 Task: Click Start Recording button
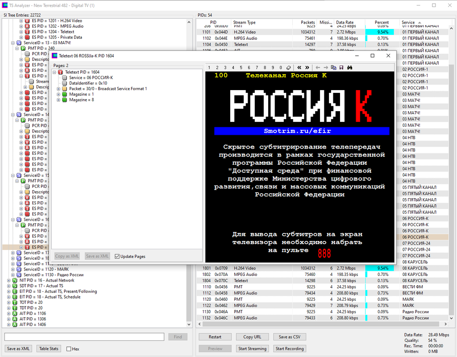(290, 349)
